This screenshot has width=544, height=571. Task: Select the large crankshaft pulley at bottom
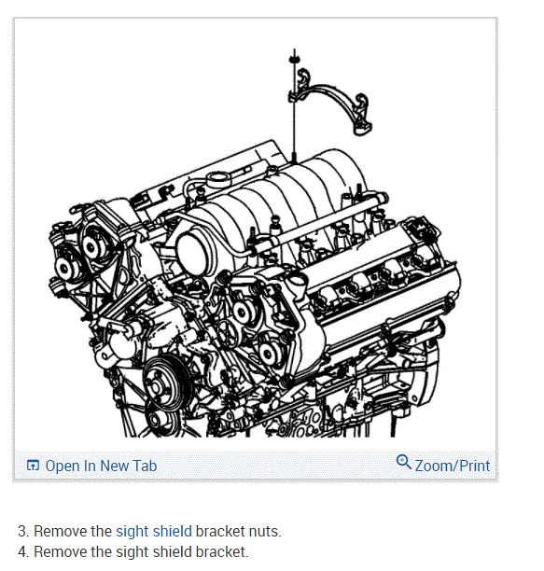pos(166,382)
